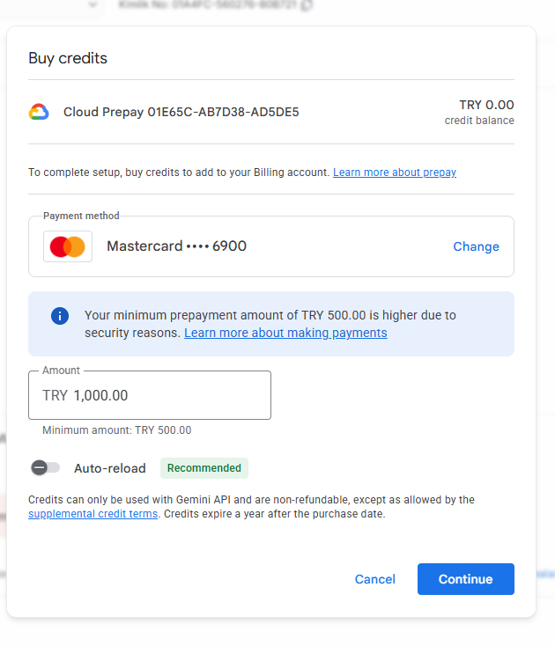This screenshot has width=555, height=646.
Task: Cancel the credit purchase
Action: pyautogui.click(x=374, y=579)
